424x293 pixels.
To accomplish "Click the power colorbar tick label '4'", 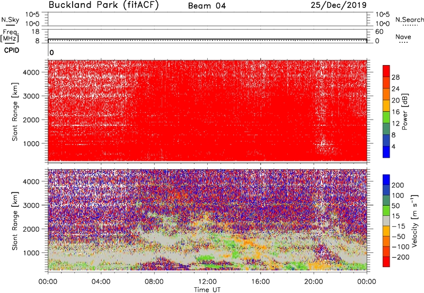I will click(393, 146).
